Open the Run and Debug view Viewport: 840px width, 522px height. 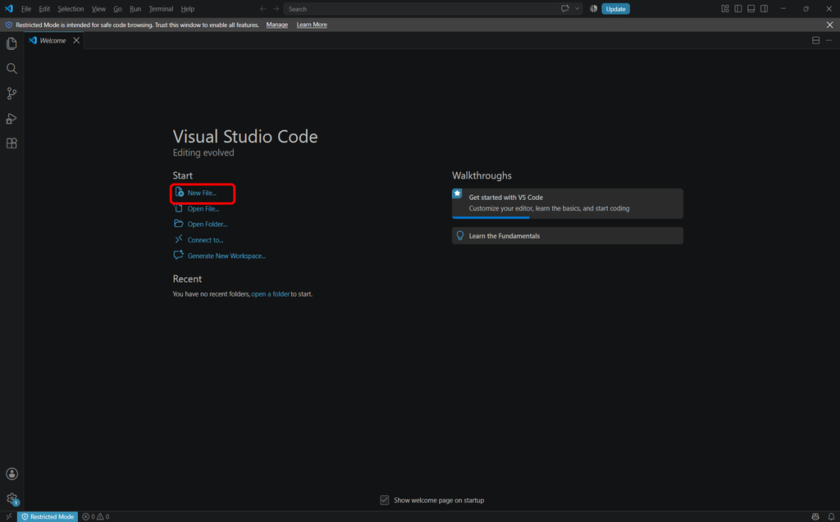pyautogui.click(x=11, y=118)
